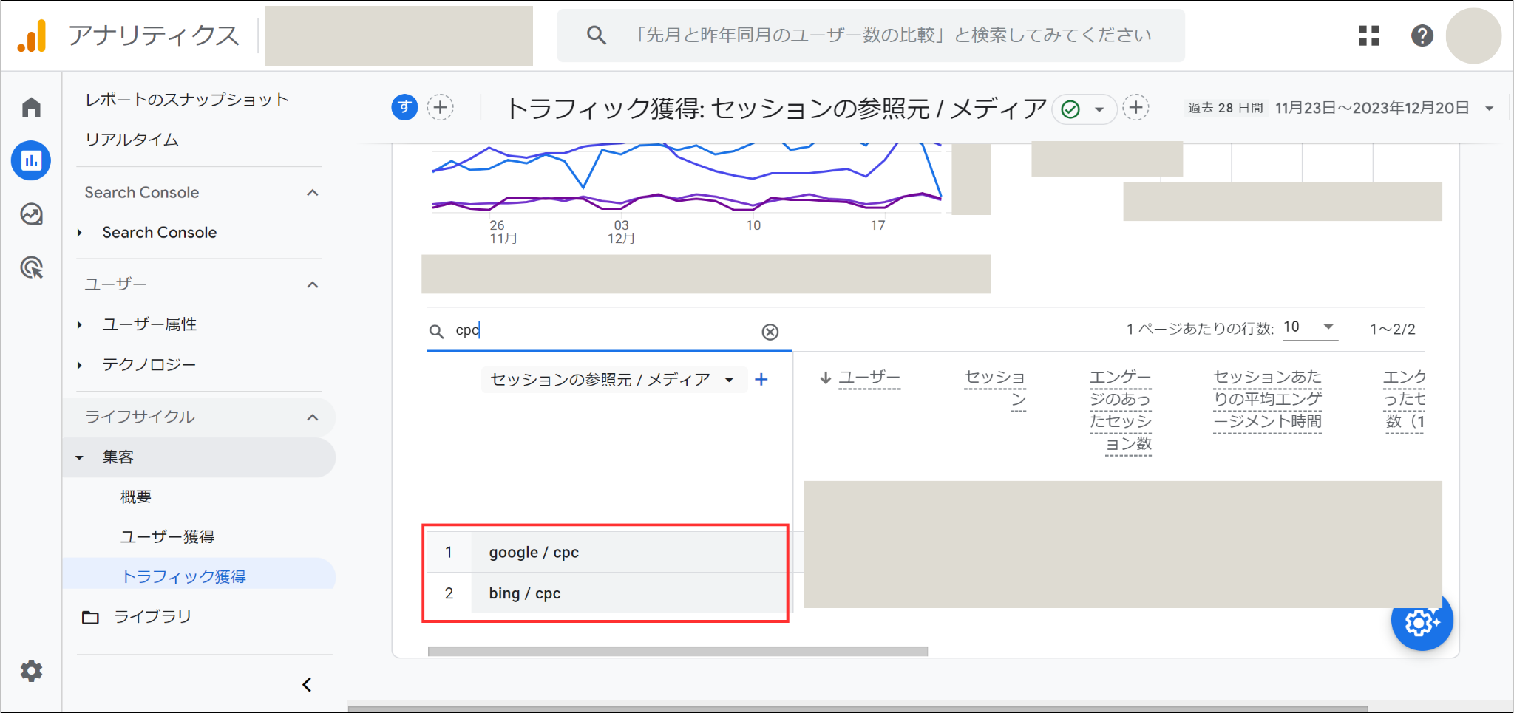The image size is (1514, 713).
Task: Sort by エンゲージのあったセッション数 column
Action: click(x=1120, y=411)
